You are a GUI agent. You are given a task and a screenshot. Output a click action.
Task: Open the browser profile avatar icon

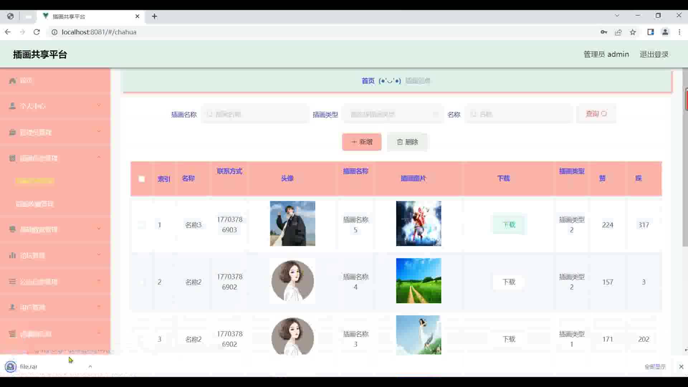point(665,32)
